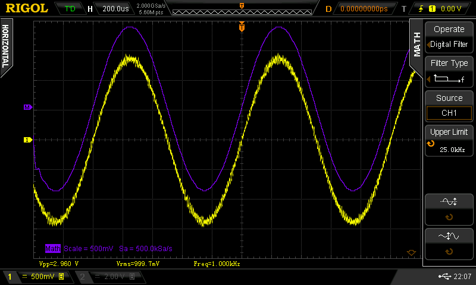The height and width of the screenshot is (285, 476).
Task: Click channel 1 bandwidth limit B icon
Action: 61,276
